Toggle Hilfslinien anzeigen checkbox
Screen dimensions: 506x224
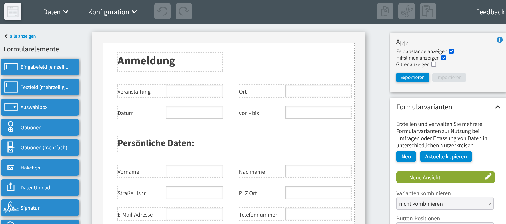pos(444,58)
